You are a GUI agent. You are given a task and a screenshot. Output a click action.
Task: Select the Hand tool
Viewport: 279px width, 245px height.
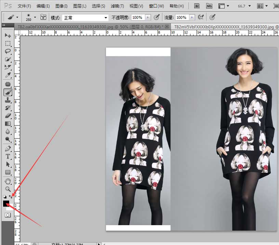pos(8,181)
